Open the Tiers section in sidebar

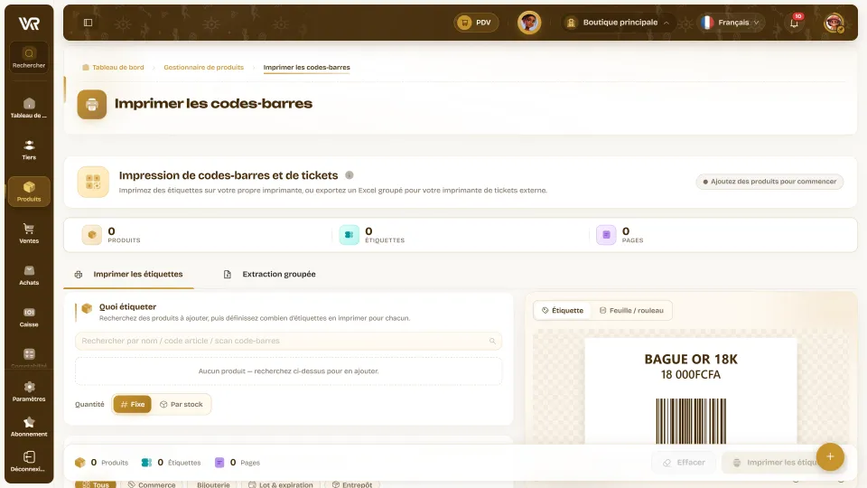[29, 150]
